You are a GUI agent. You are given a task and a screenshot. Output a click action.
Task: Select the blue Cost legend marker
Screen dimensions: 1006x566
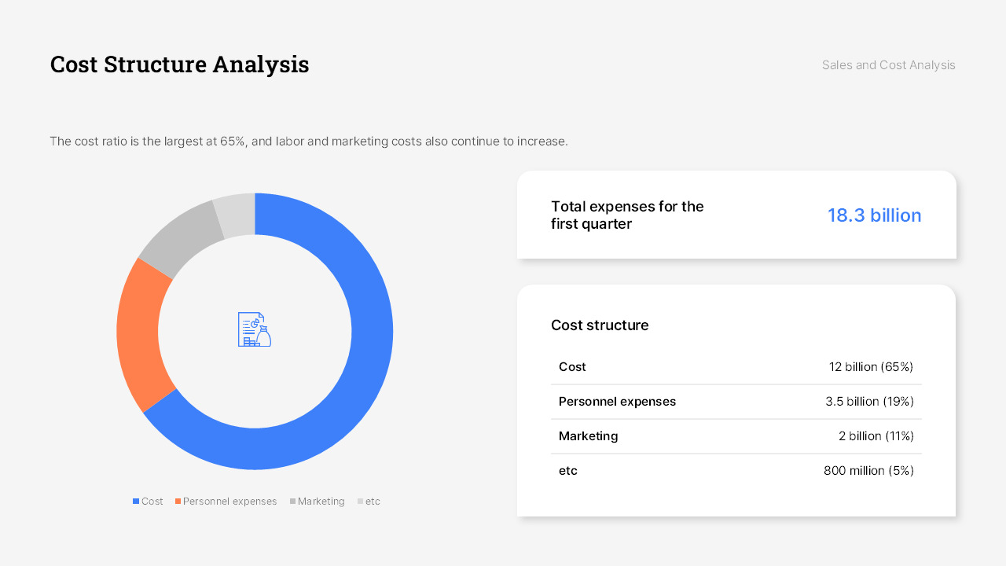pos(135,501)
